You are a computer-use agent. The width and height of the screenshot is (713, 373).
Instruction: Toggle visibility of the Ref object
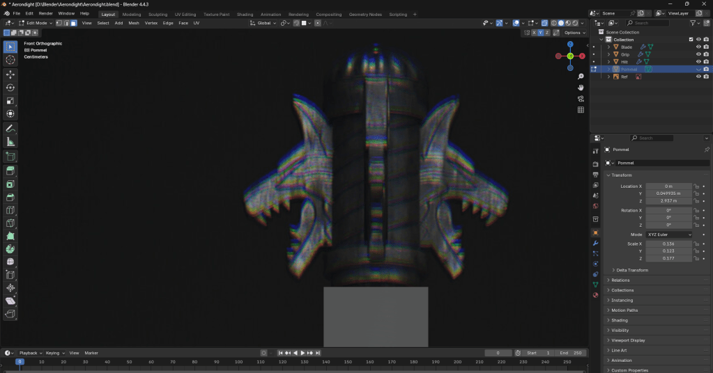tap(698, 77)
